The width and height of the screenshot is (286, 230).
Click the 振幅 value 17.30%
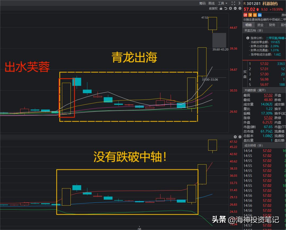(x=267, y=113)
